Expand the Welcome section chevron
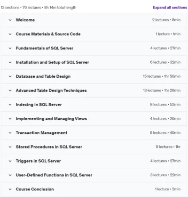This screenshot has height=197, width=188. (x=10, y=20)
